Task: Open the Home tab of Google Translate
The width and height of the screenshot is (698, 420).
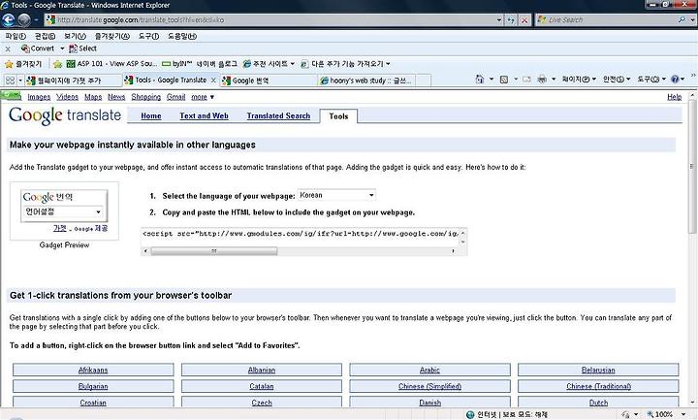Action: (x=151, y=115)
